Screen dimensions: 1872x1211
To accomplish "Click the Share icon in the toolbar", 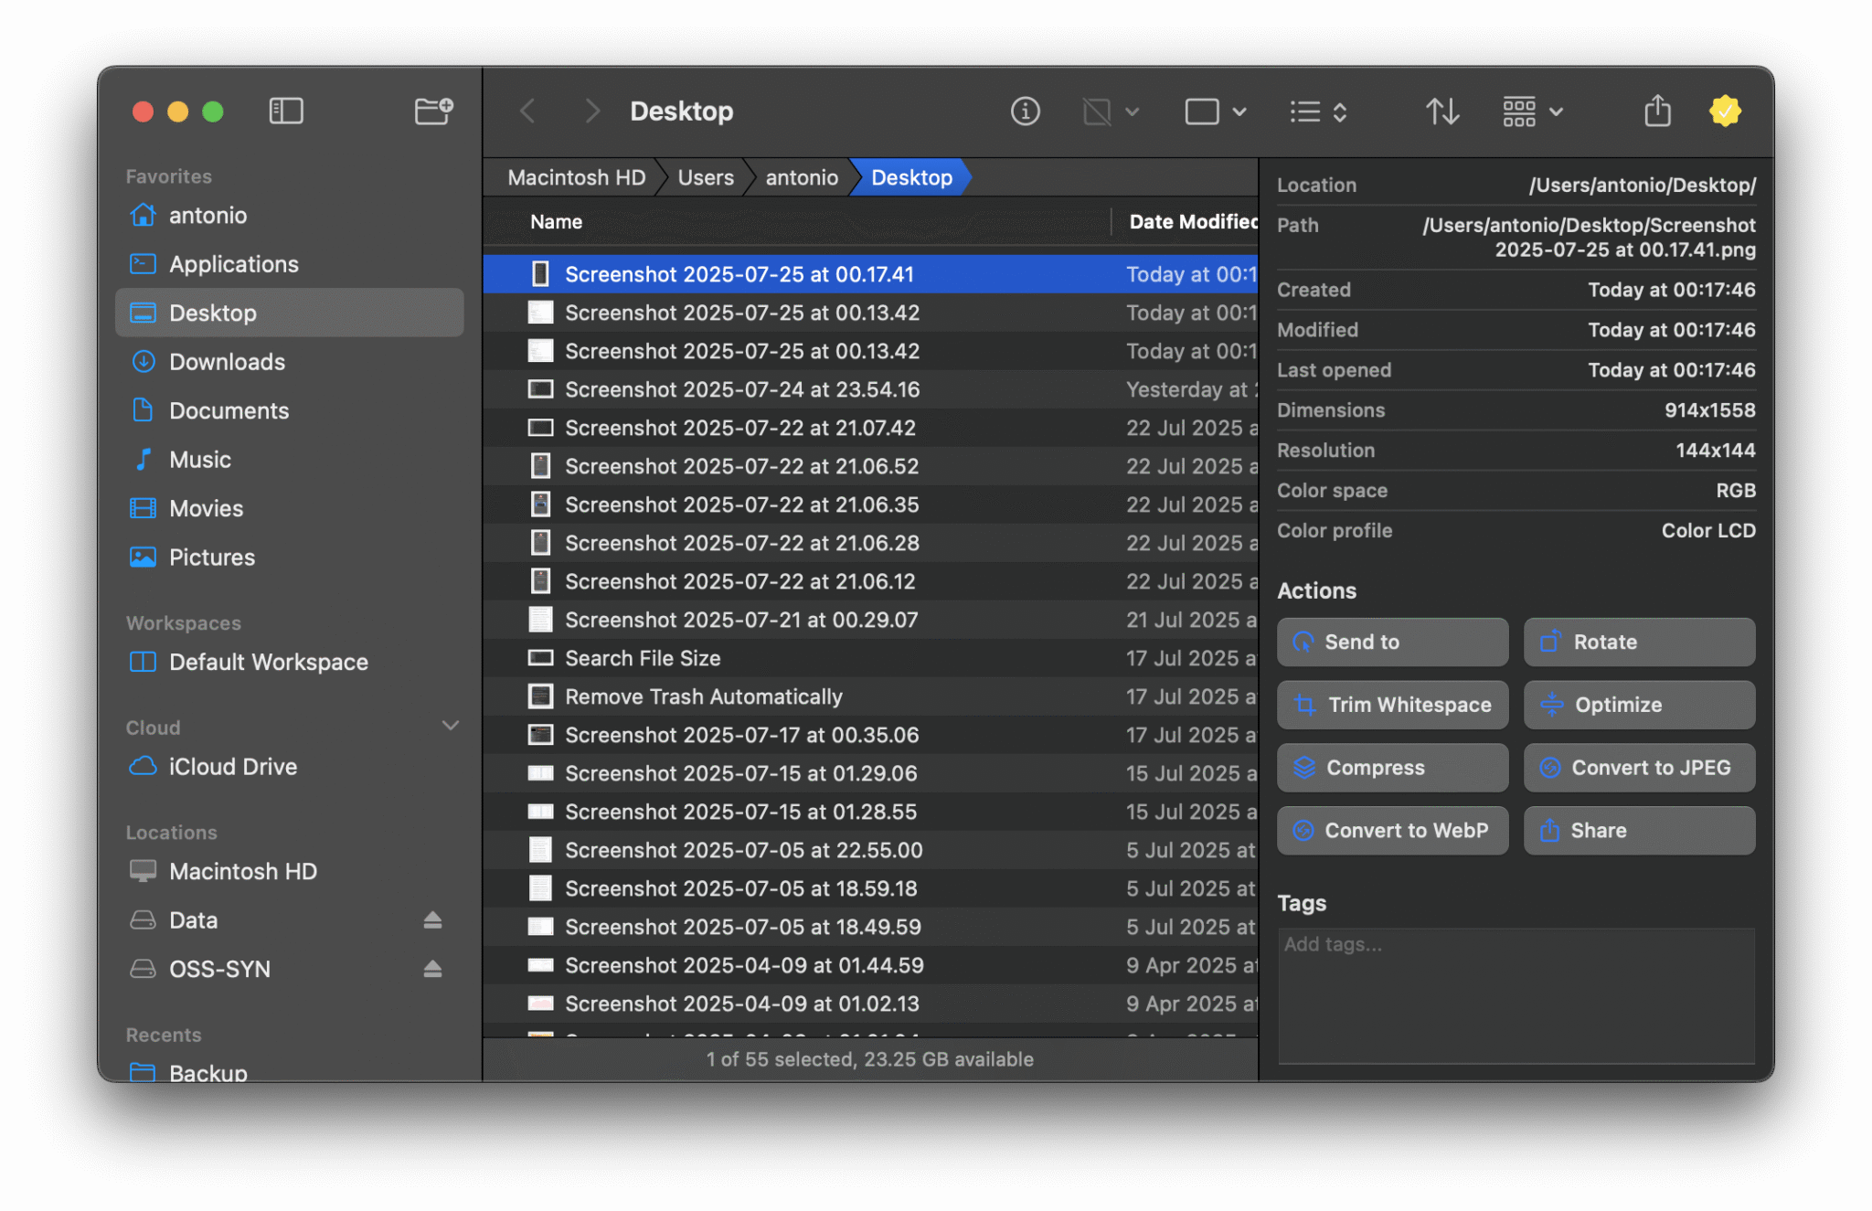I will pos(1657,111).
